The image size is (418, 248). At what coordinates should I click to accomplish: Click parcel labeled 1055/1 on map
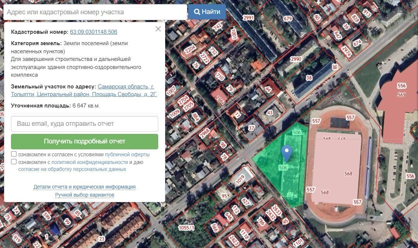pyautogui.click(x=186, y=228)
